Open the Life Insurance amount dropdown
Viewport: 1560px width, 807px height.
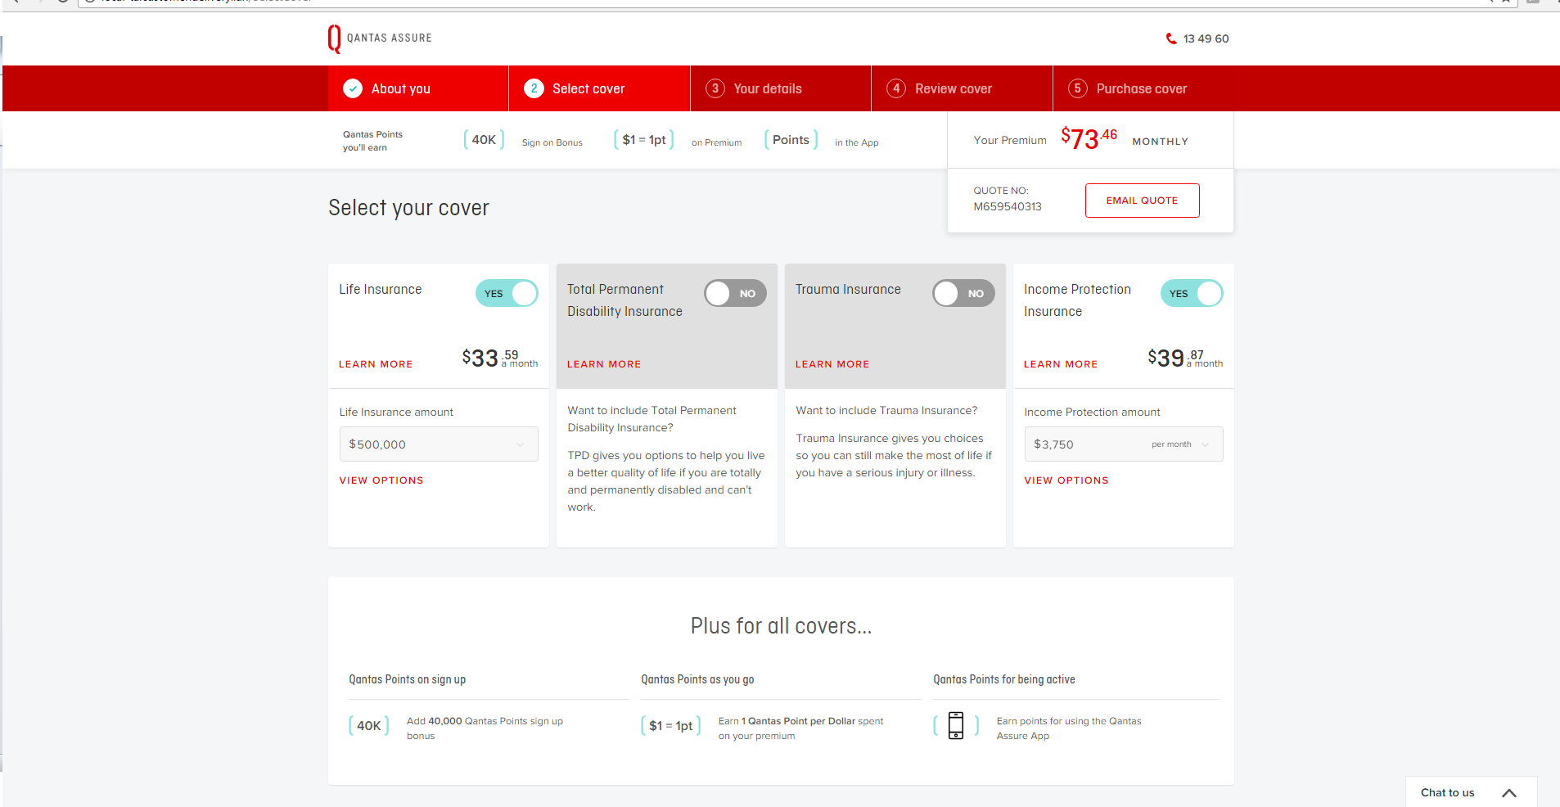[x=439, y=444]
